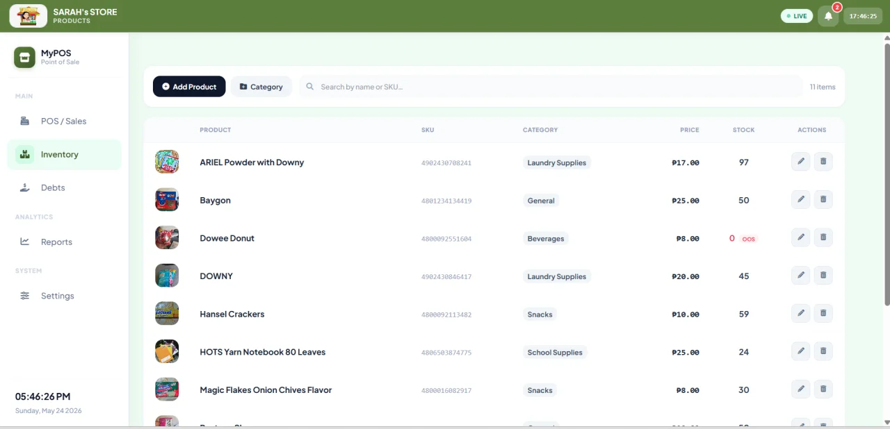Viewport: 890px width, 429px height.
Task: Click the Beverages category tag
Action: click(546, 238)
